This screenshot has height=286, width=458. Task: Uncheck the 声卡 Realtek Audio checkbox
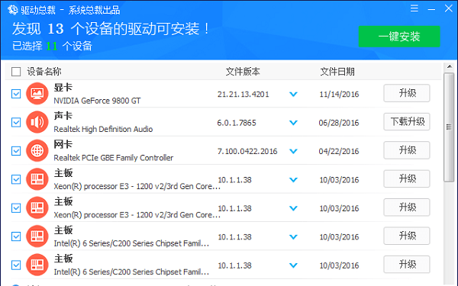pos(16,123)
